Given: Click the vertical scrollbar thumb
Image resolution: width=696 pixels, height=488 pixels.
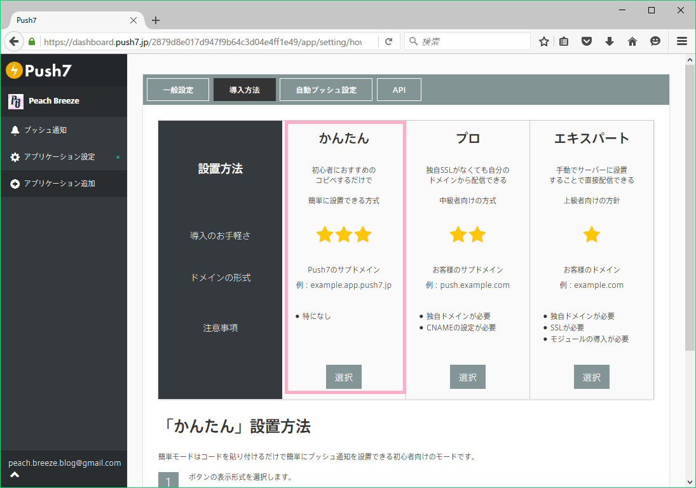Looking at the screenshot, I should (690, 207).
